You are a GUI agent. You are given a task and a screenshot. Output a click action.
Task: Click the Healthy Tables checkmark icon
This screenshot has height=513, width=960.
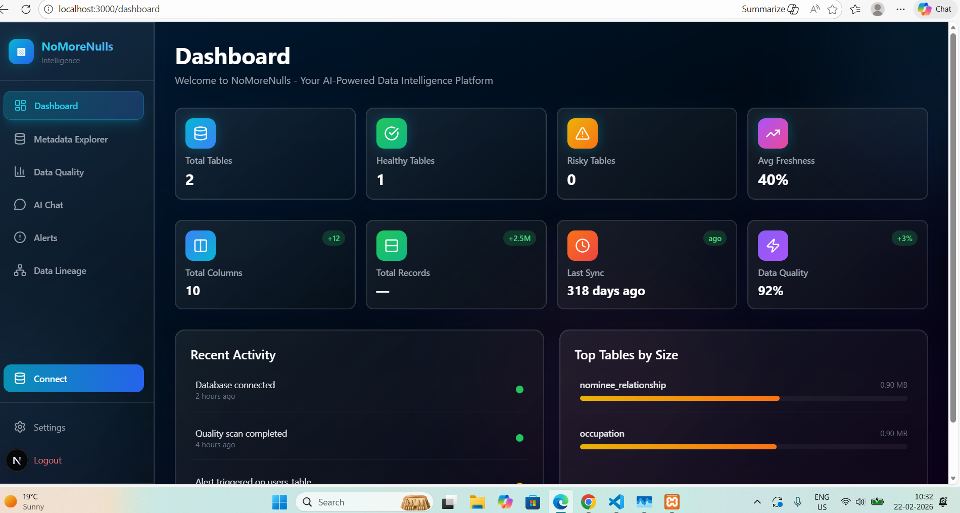(392, 133)
